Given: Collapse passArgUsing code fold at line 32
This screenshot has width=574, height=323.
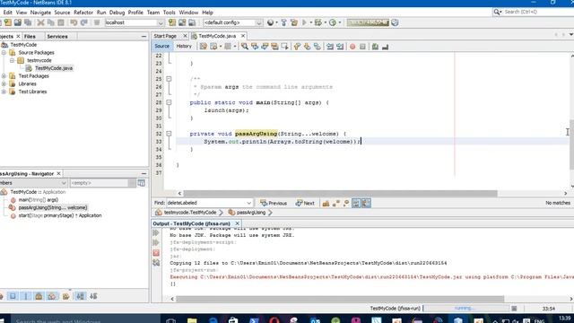Looking at the screenshot, I should click(169, 134).
